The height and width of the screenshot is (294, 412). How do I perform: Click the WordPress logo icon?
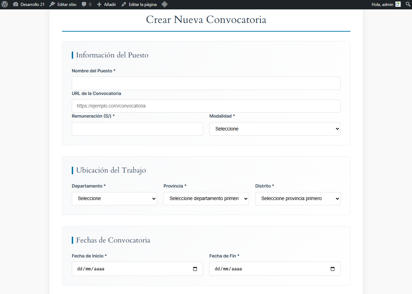pos(5,5)
